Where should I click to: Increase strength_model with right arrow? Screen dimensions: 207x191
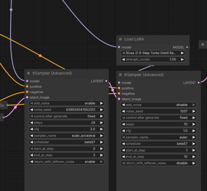182,59
